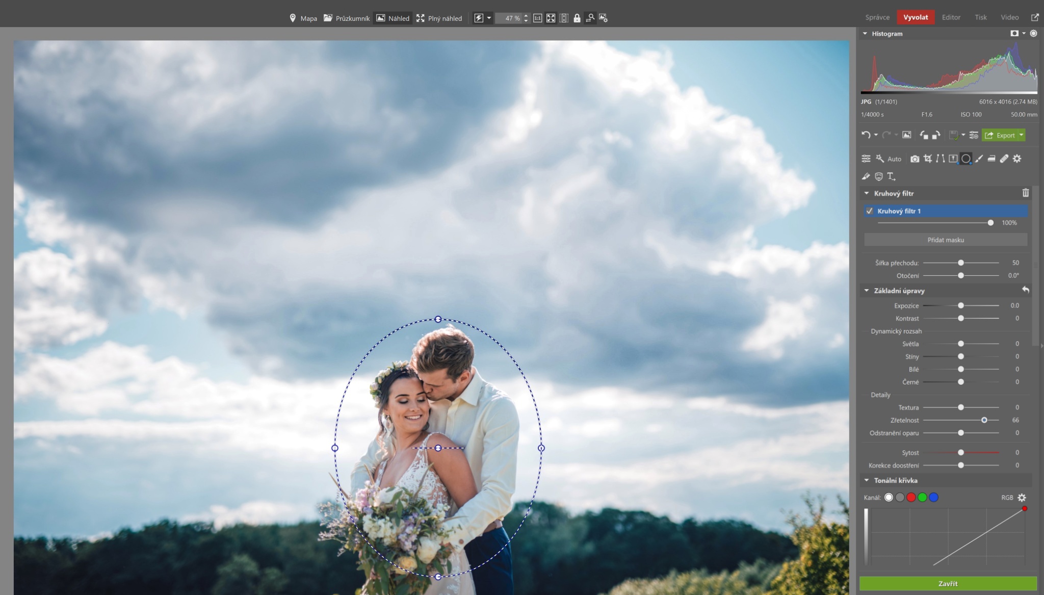Click the Auto magic wand icon

pyautogui.click(x=880, y=159)
